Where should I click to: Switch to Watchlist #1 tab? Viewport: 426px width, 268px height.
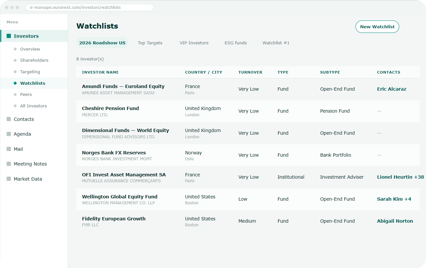276,43
